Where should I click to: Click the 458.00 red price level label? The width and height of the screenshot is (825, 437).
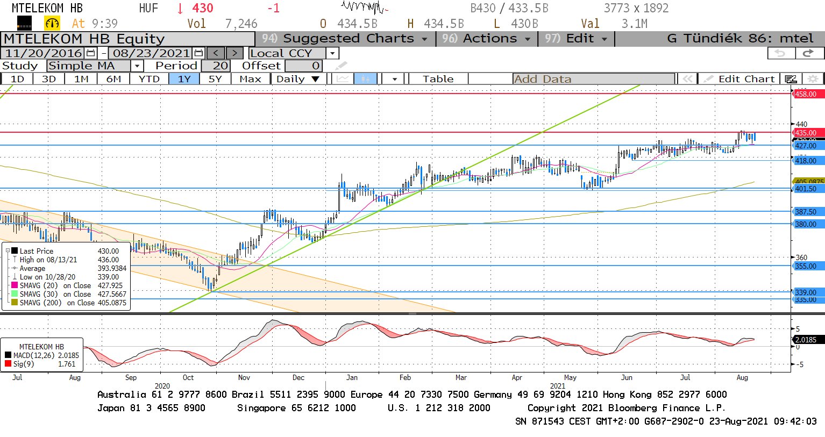(x=808, y=94)
